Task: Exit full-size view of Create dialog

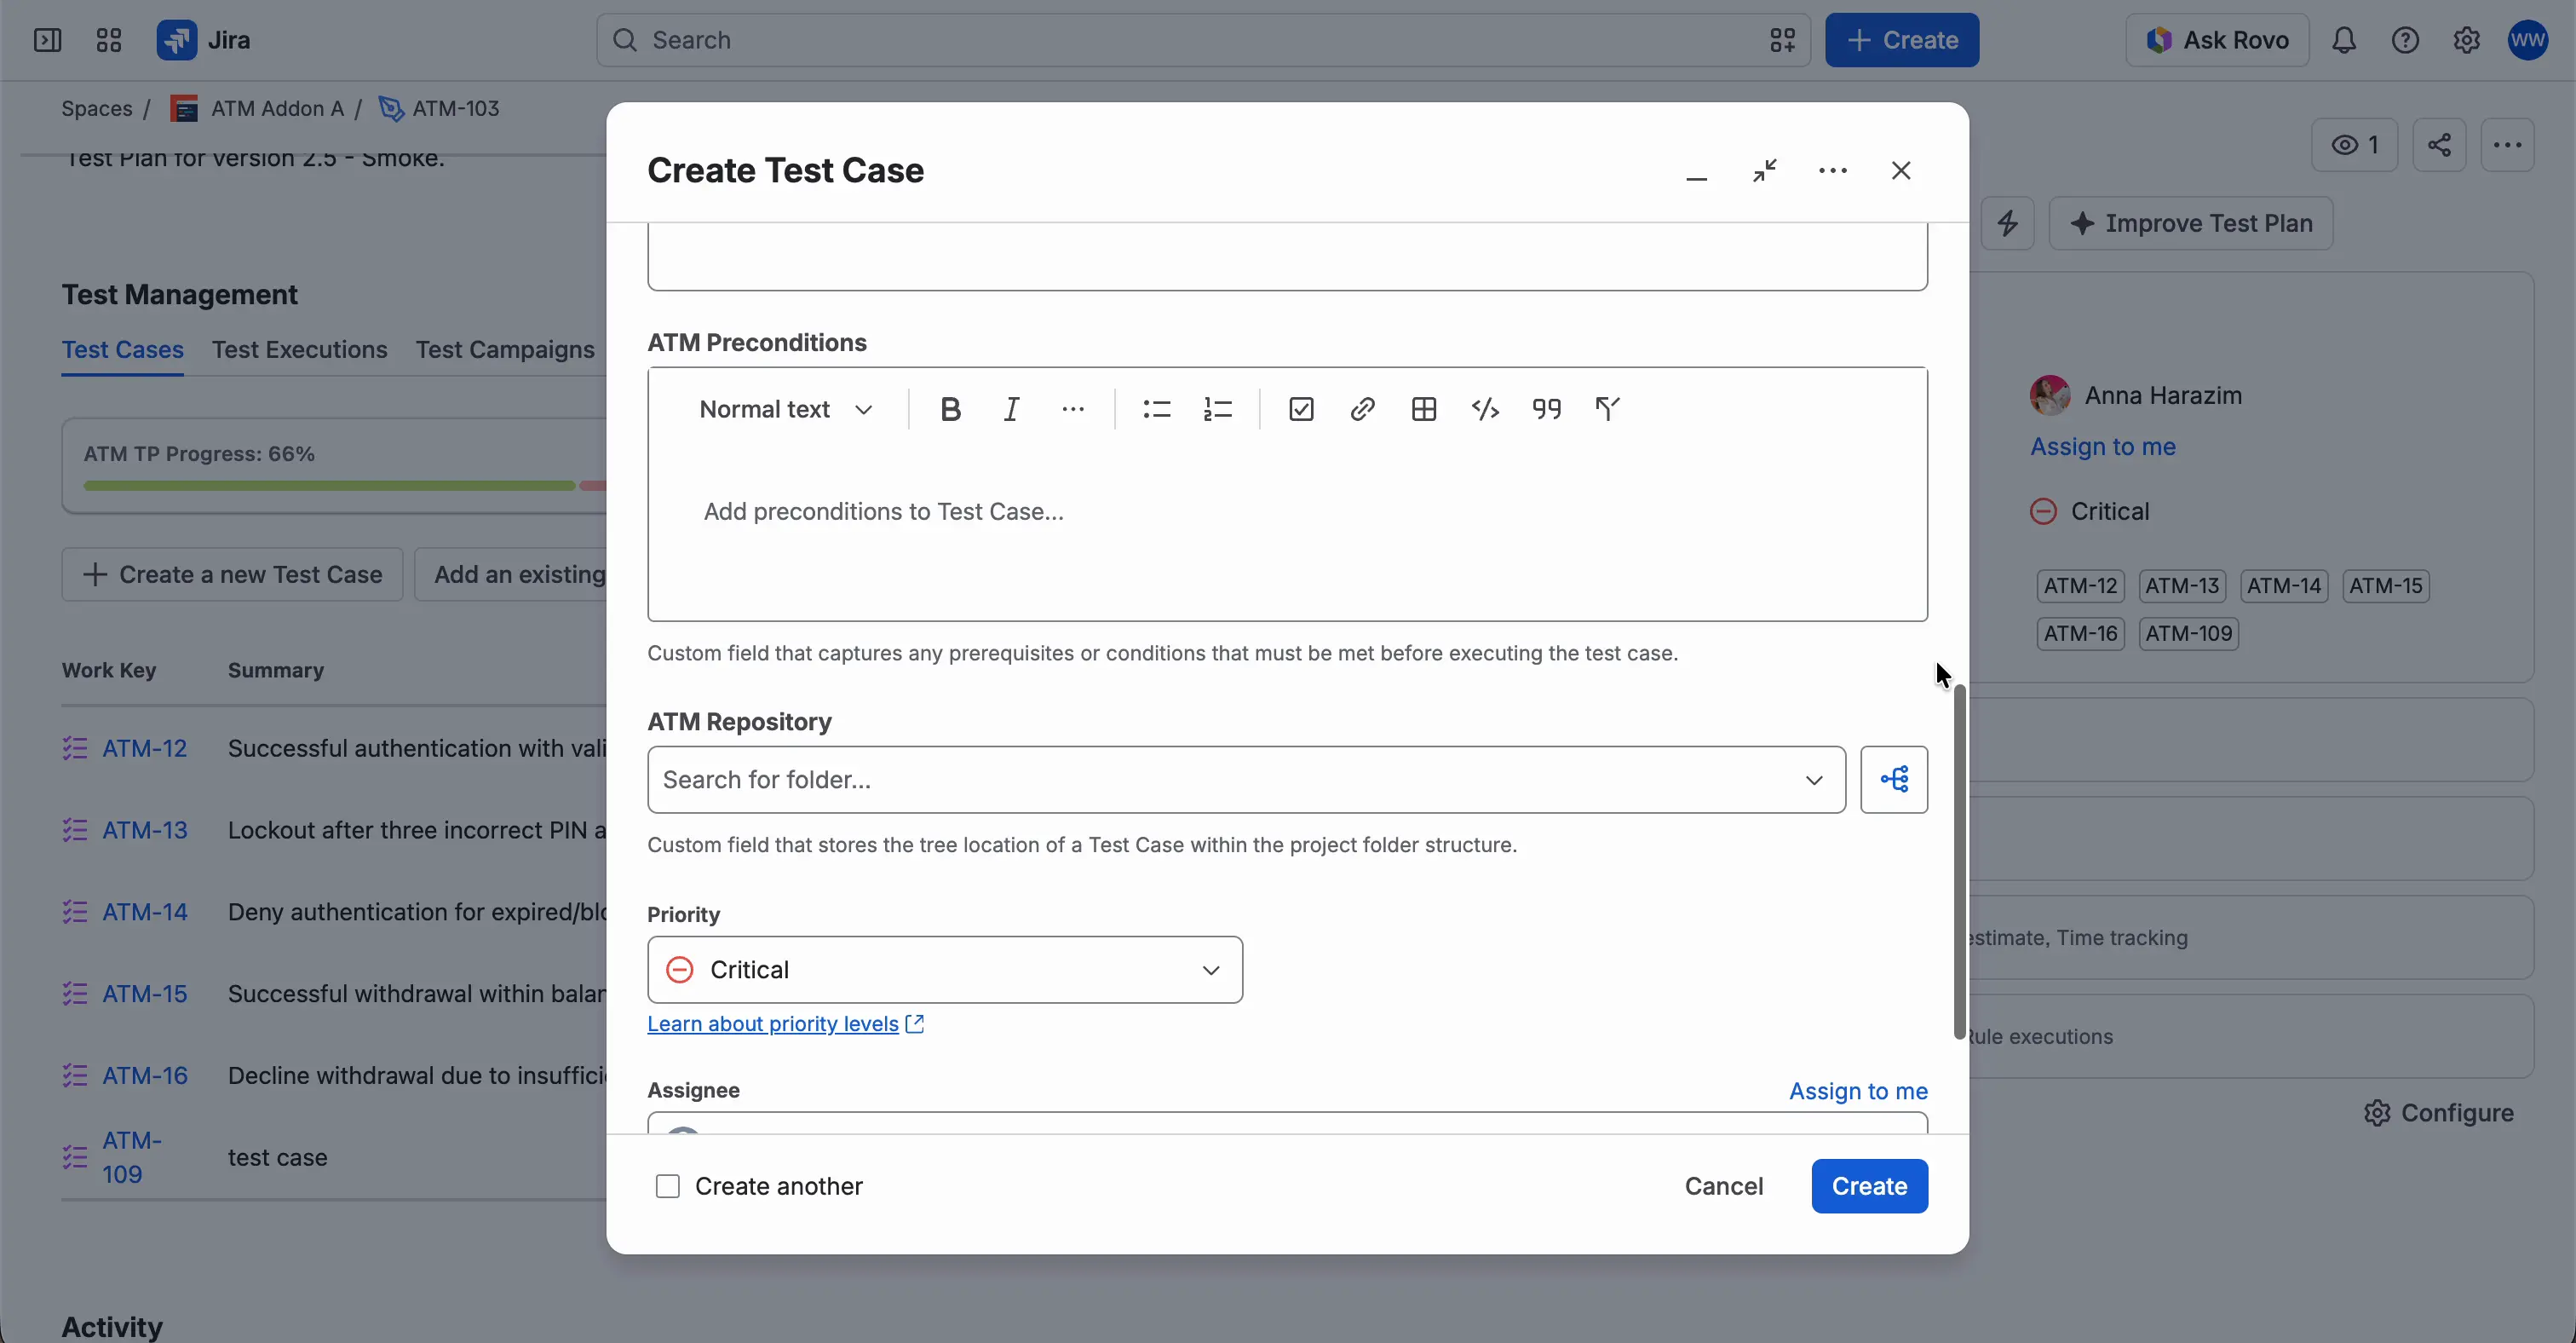Action: [x=1764, y=171]
